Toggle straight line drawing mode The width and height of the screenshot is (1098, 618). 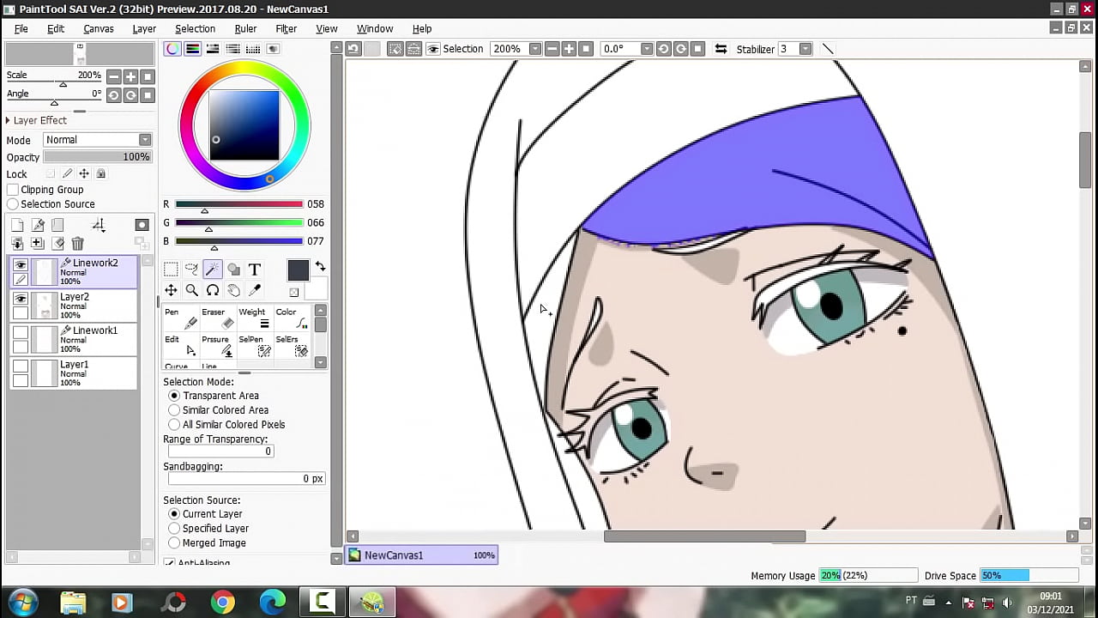(x=828, y=49)
